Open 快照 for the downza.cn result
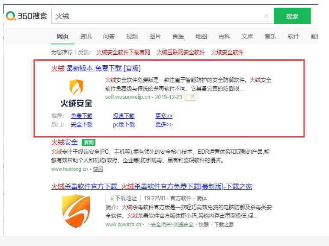This screenshot has width=329, height=246. (x=204, y=225)
